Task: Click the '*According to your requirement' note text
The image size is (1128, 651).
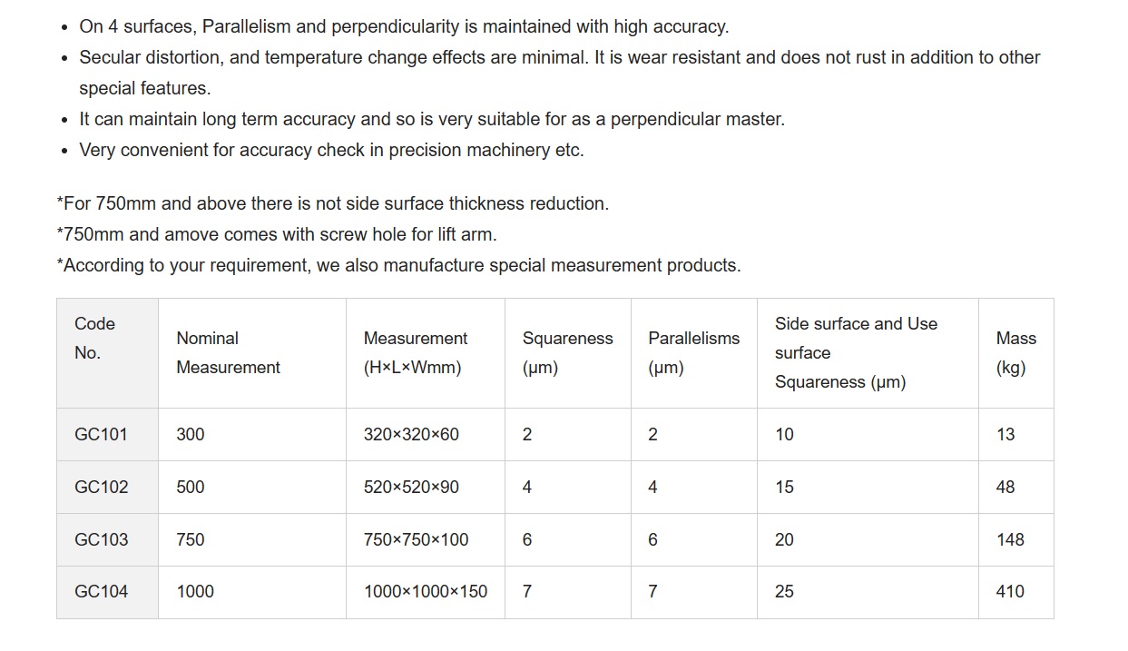Action: (398, 265)
